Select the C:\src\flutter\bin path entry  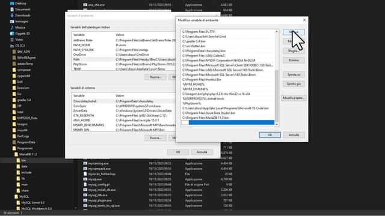[x=227, y=46]
